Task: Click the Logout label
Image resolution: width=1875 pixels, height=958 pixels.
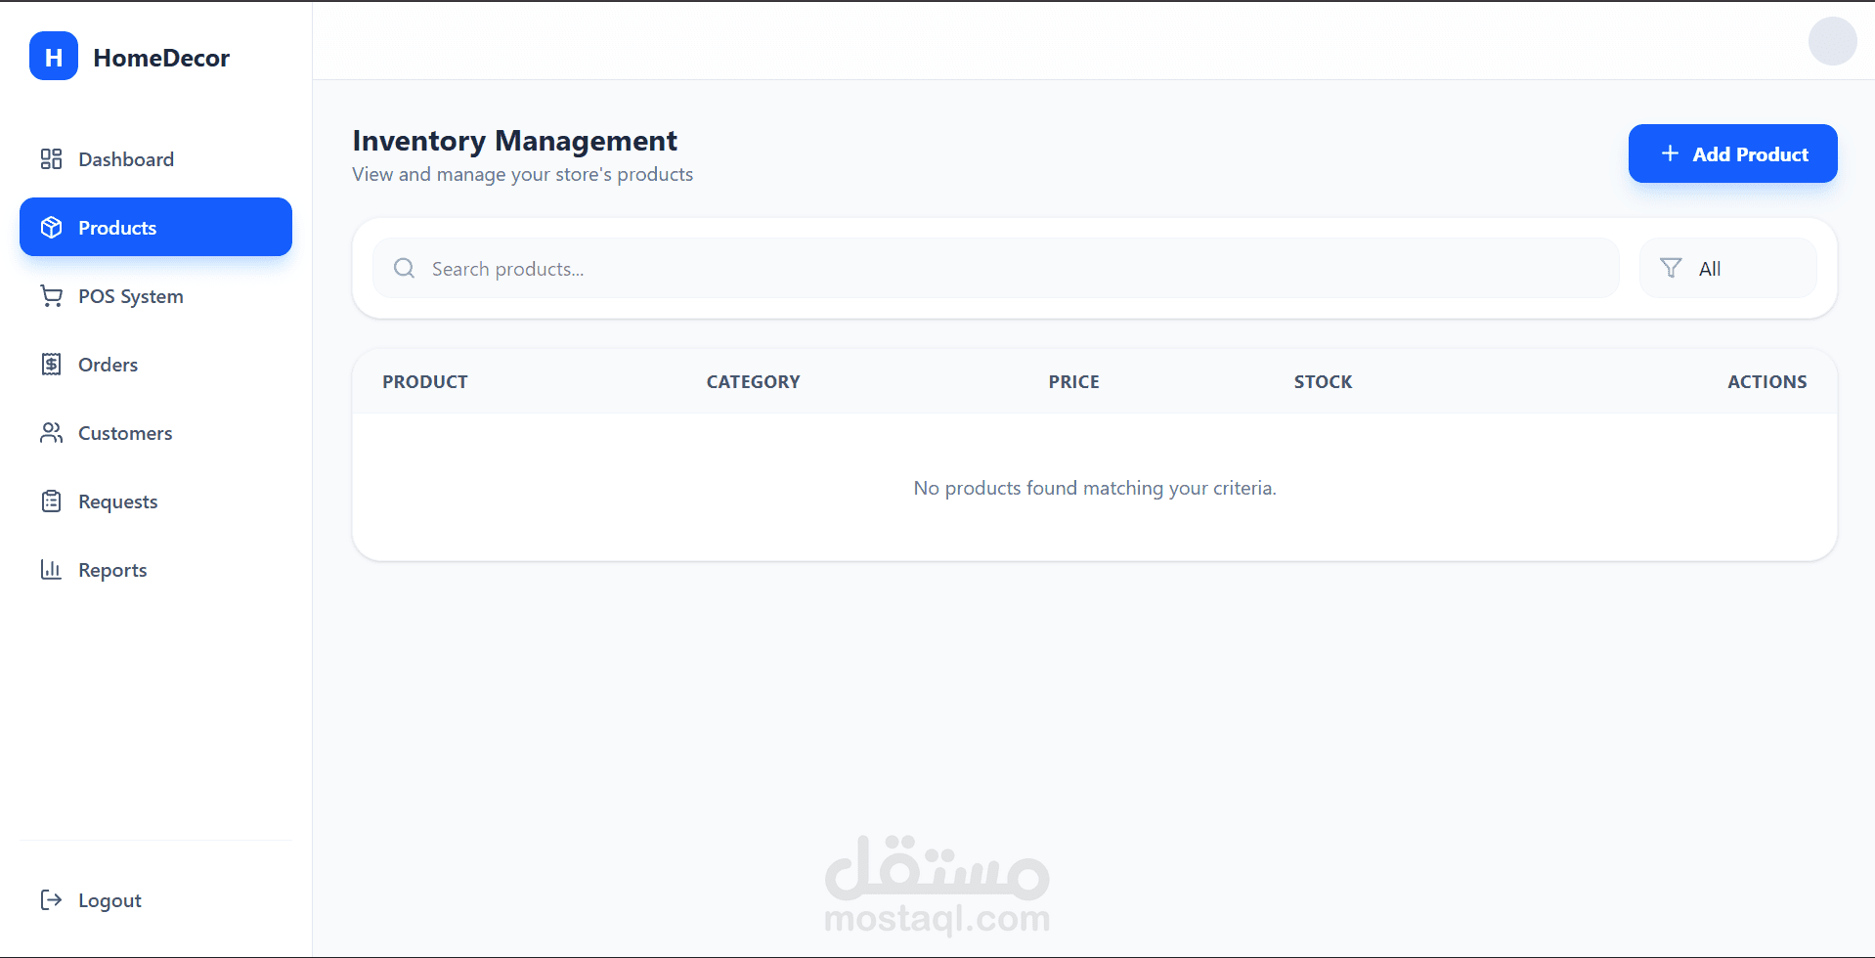Action: pos(109,900)
